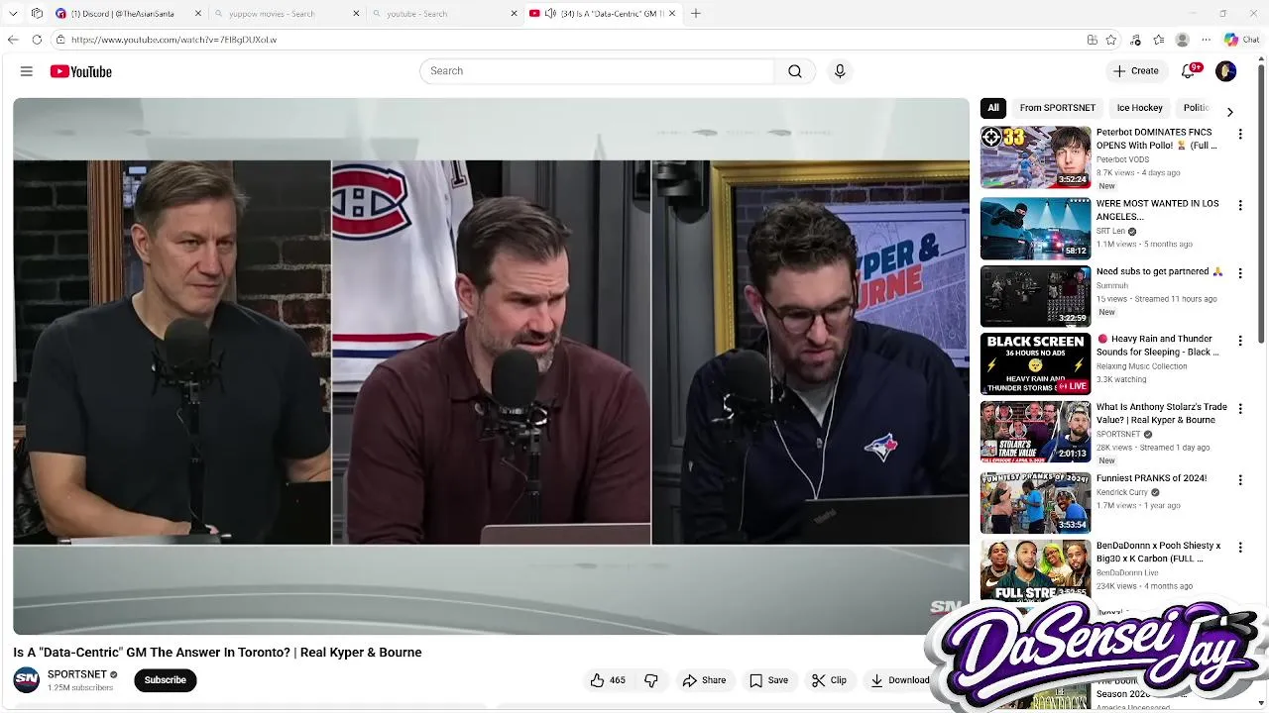Add page to favorites star icon
The height and width of the screenshot is (713, 1269).
1111,40
